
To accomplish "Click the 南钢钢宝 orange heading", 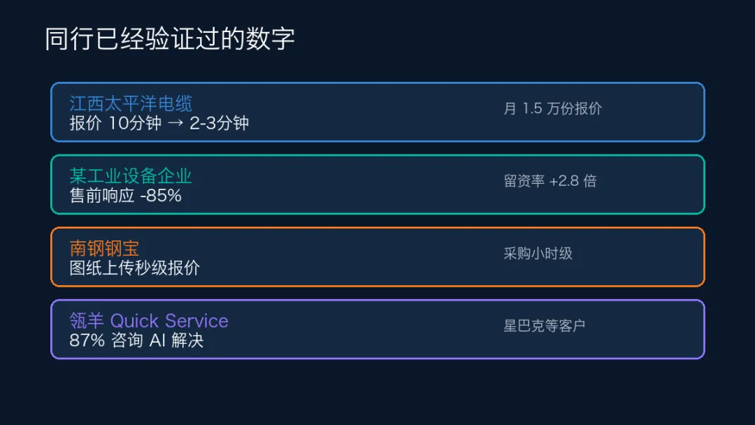I will click(104, 248).
